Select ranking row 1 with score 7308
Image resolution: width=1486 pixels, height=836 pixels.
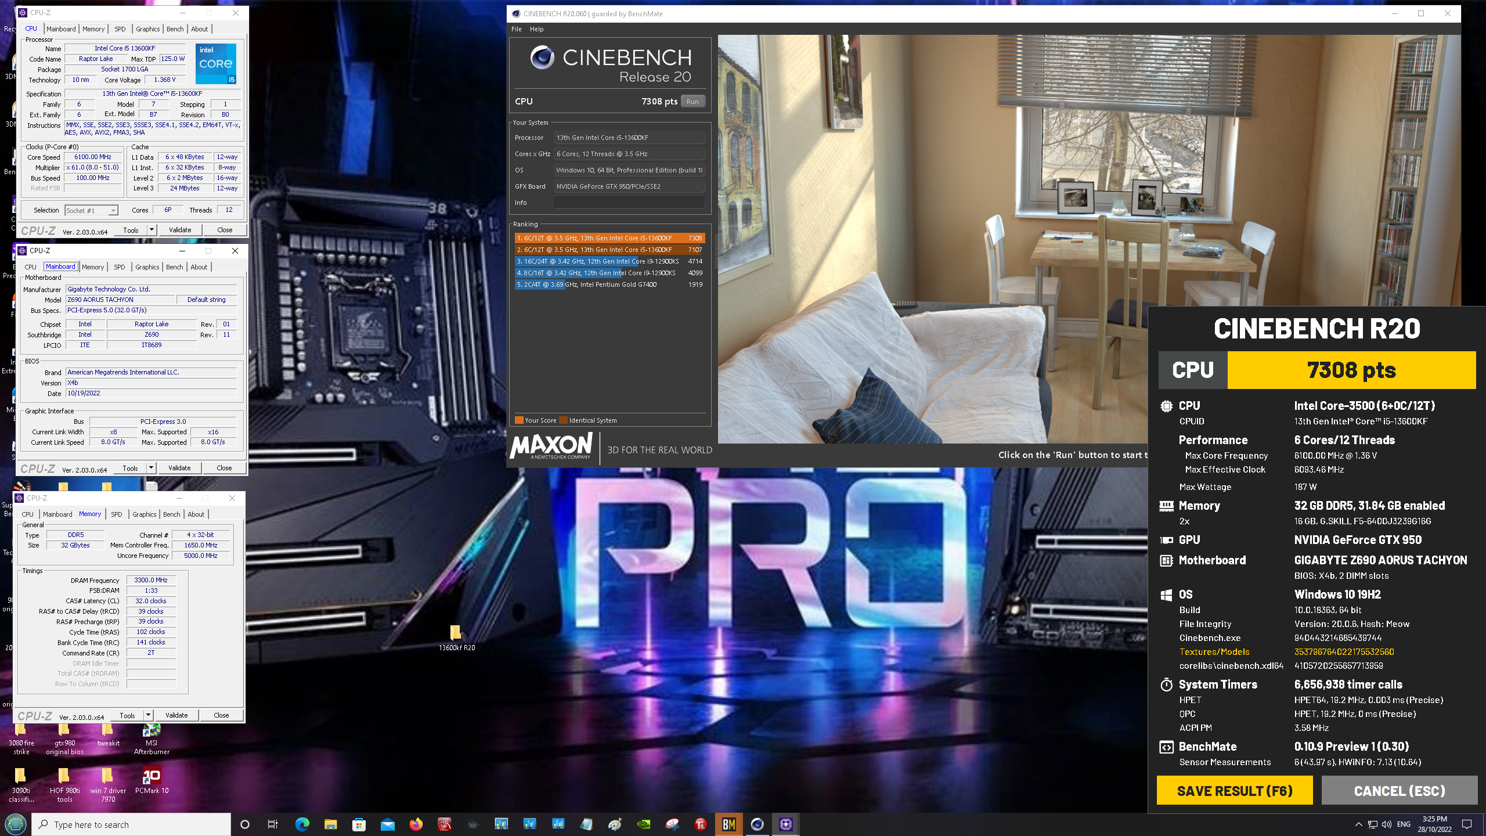609,238
